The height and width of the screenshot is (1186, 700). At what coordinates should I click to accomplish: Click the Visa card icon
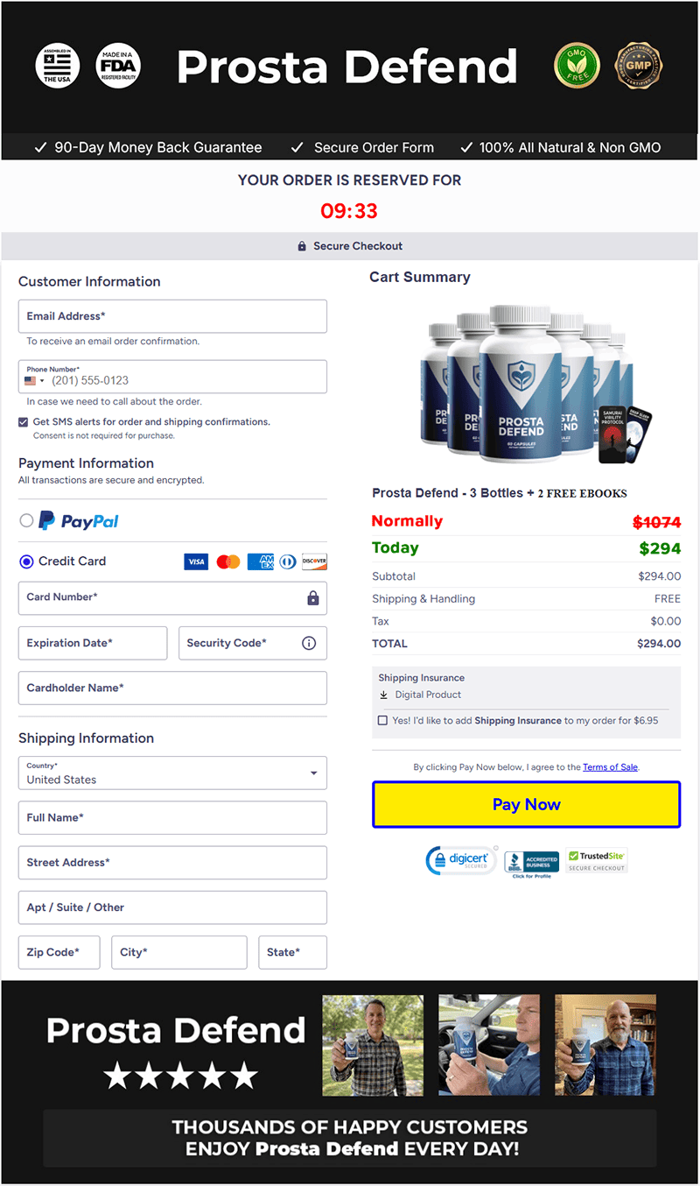click(196, 561)
